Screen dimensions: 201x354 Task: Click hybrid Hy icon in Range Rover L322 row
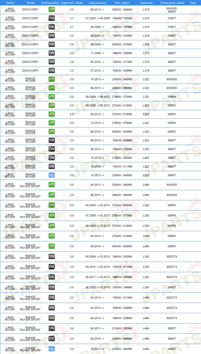pyautogui.click(x=52, y=175)
